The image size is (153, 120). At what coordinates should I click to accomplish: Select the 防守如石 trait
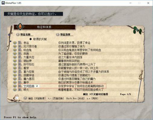click(x=76, y=64)
